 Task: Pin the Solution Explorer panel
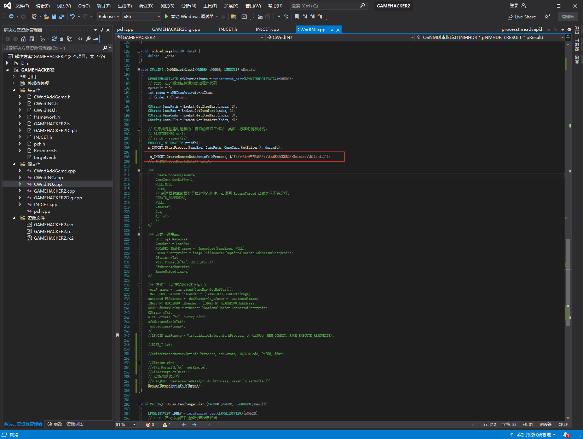[x=102, y=30]
